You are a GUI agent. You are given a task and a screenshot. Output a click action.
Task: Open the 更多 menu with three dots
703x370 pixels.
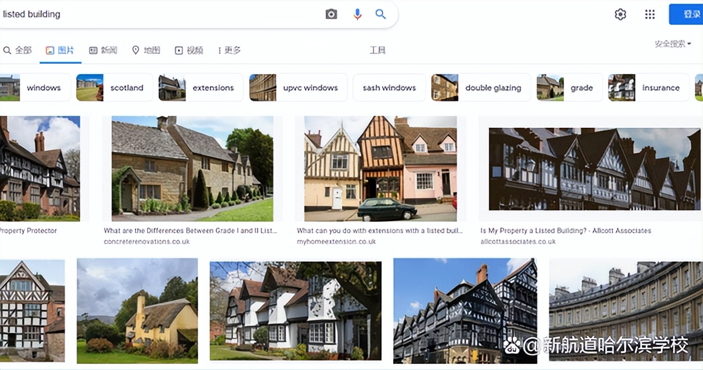[229, 51]
